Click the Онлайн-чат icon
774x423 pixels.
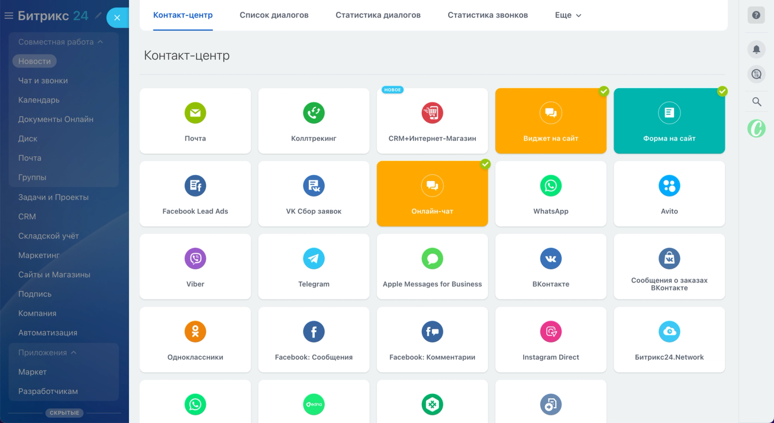coord(432,185)
